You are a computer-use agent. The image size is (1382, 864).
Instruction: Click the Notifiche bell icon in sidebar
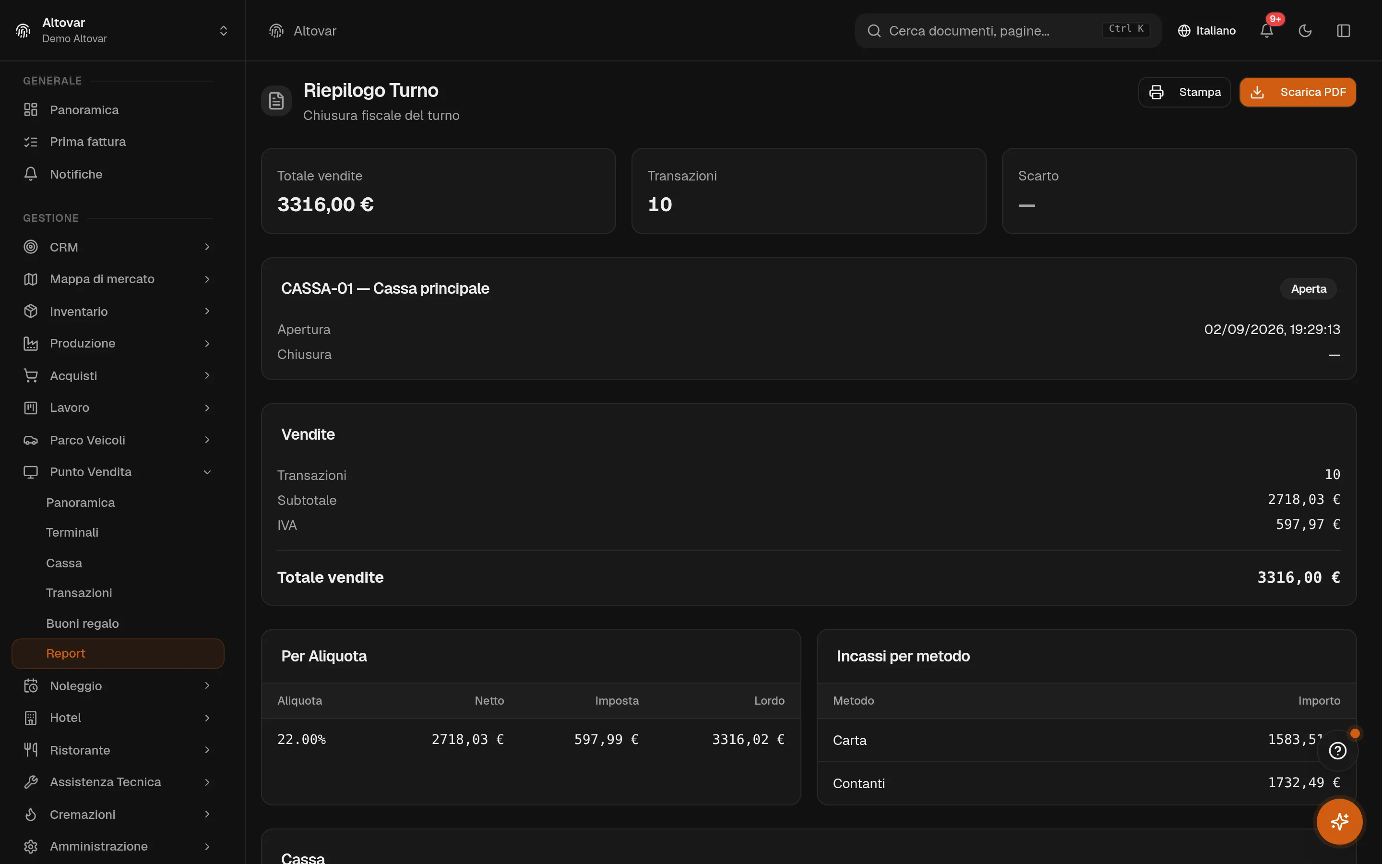click(x=31, y=174)
